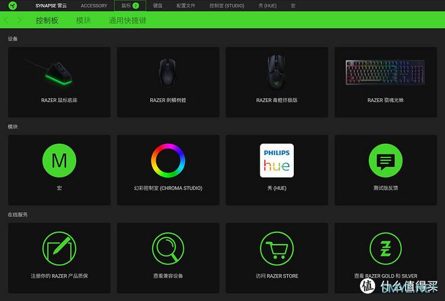Go forward with the right arrow
The image size is (445, 301).
[x=19, y=20]
